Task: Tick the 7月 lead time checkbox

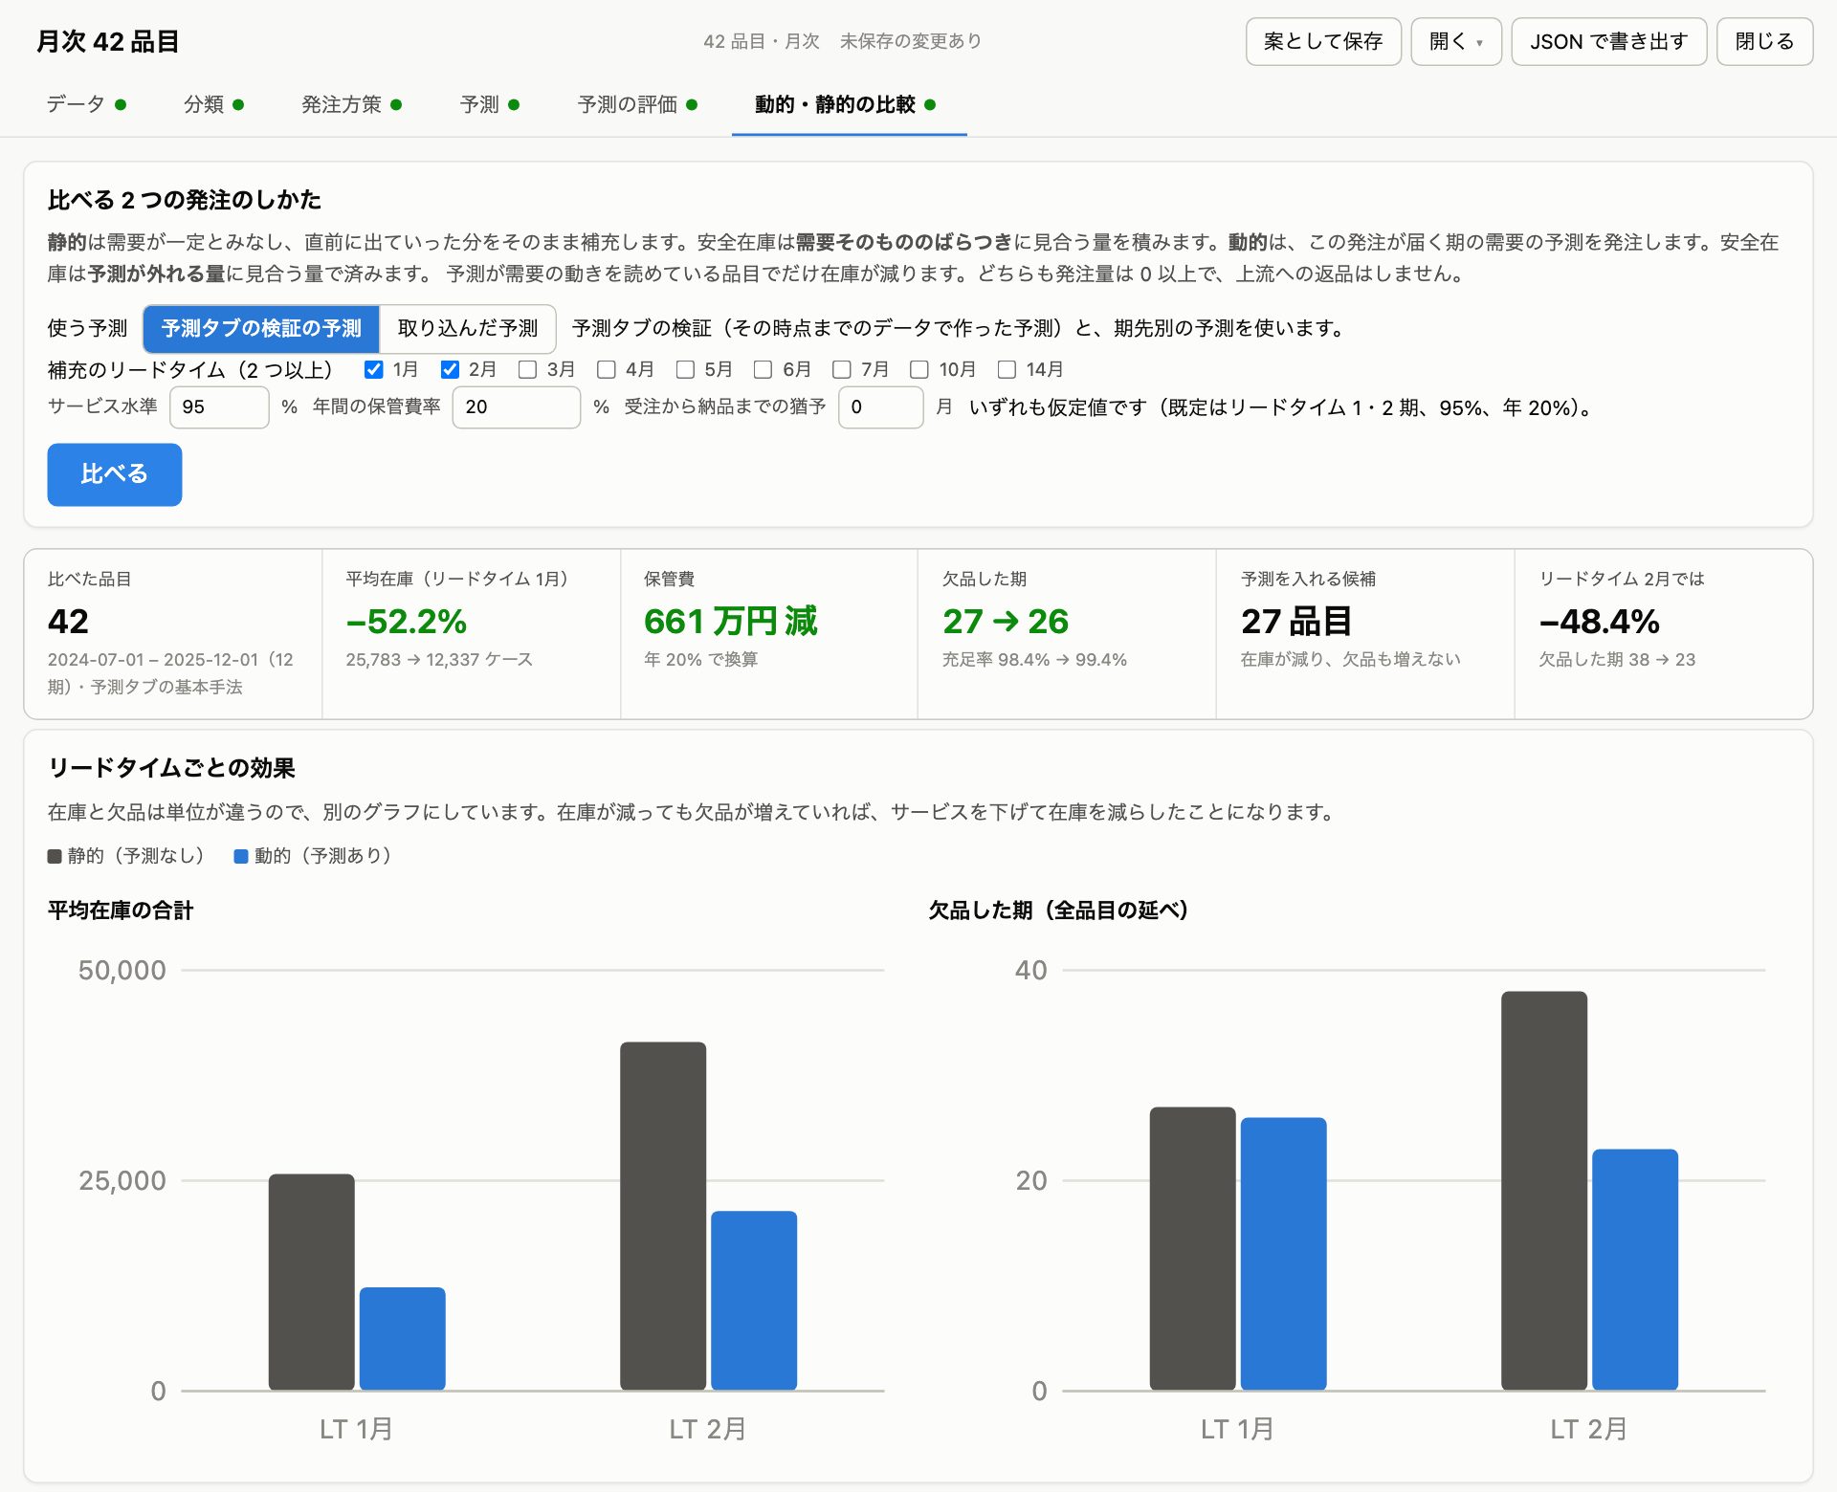Action: (x=841, y=369)
